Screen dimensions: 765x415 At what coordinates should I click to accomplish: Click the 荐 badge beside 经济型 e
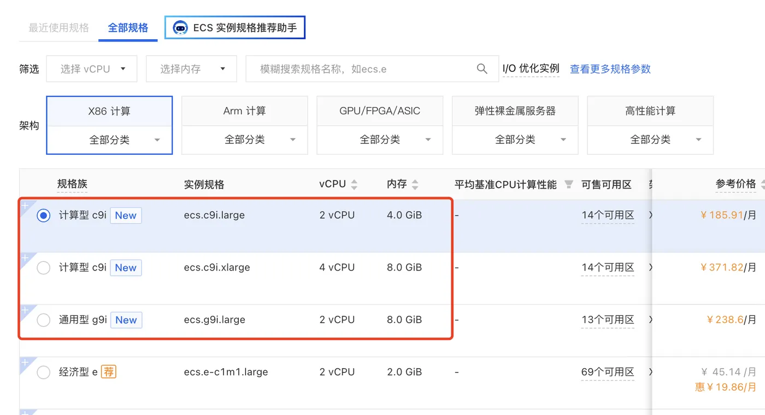[109, 372]
